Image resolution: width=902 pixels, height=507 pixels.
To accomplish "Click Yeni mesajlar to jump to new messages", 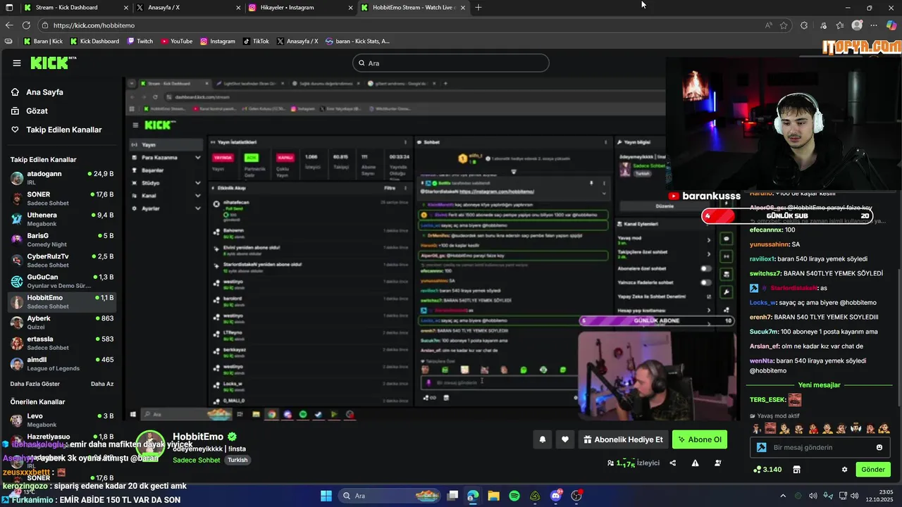I will 819,385.
